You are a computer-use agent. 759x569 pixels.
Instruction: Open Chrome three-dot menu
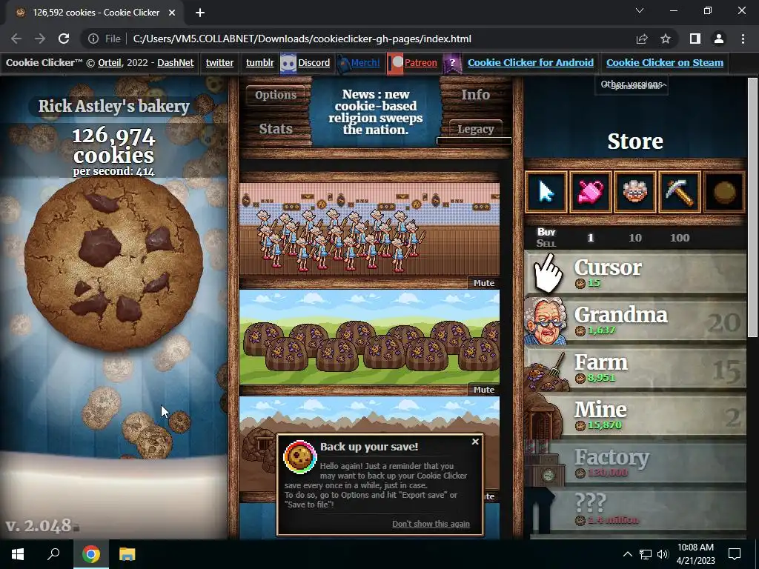[743, 39]
